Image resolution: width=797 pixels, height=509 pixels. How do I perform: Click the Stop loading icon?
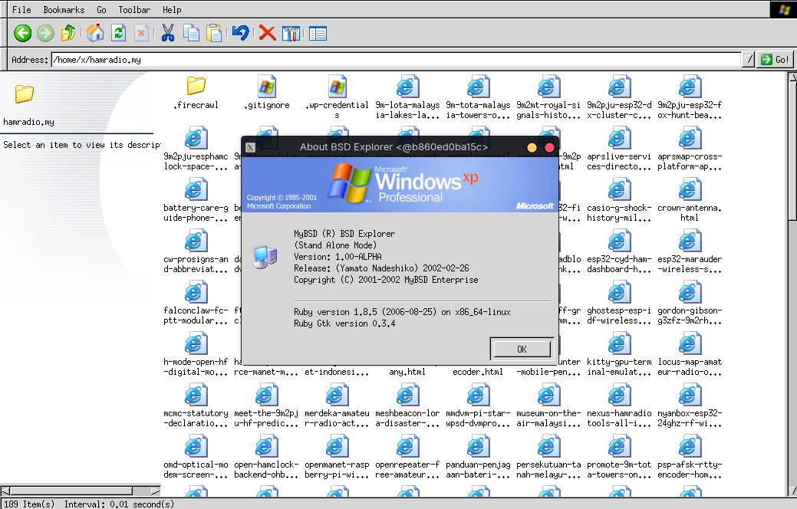point(141,34)
